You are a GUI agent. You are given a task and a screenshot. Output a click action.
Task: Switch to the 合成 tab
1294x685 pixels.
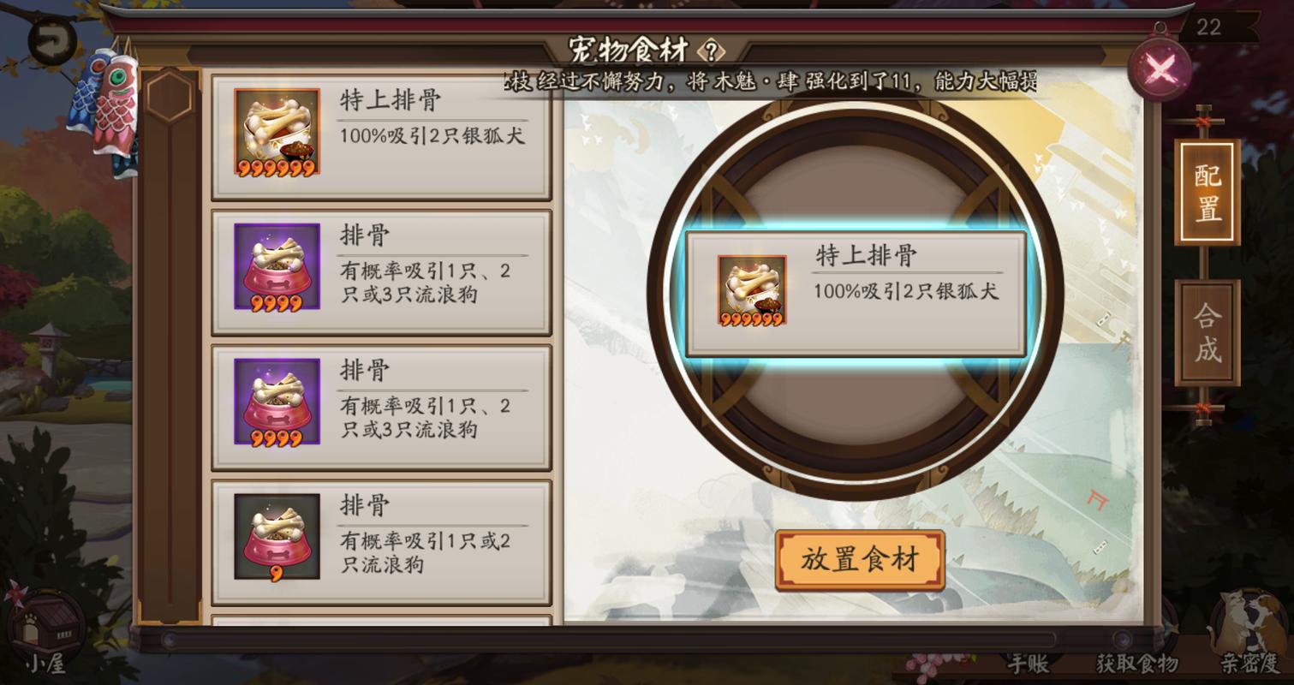point(1208,333)
